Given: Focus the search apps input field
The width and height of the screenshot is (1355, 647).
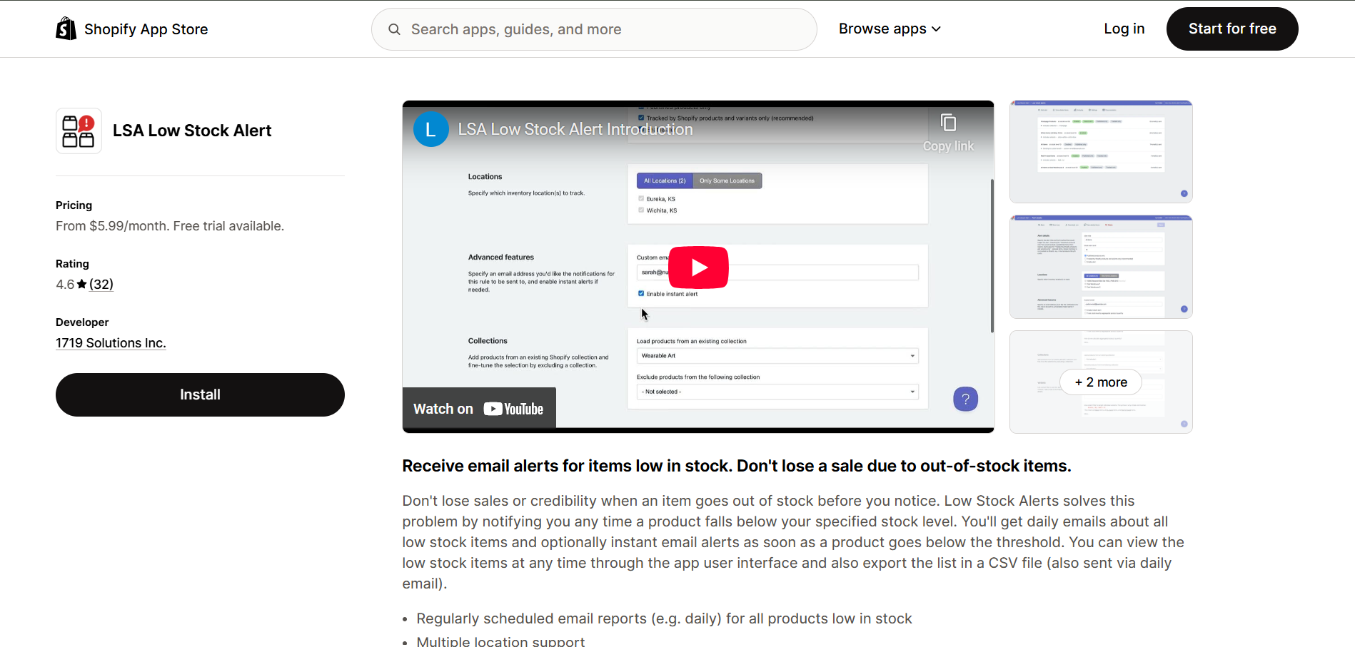Looking at the screenshot, I should point(594,29).
